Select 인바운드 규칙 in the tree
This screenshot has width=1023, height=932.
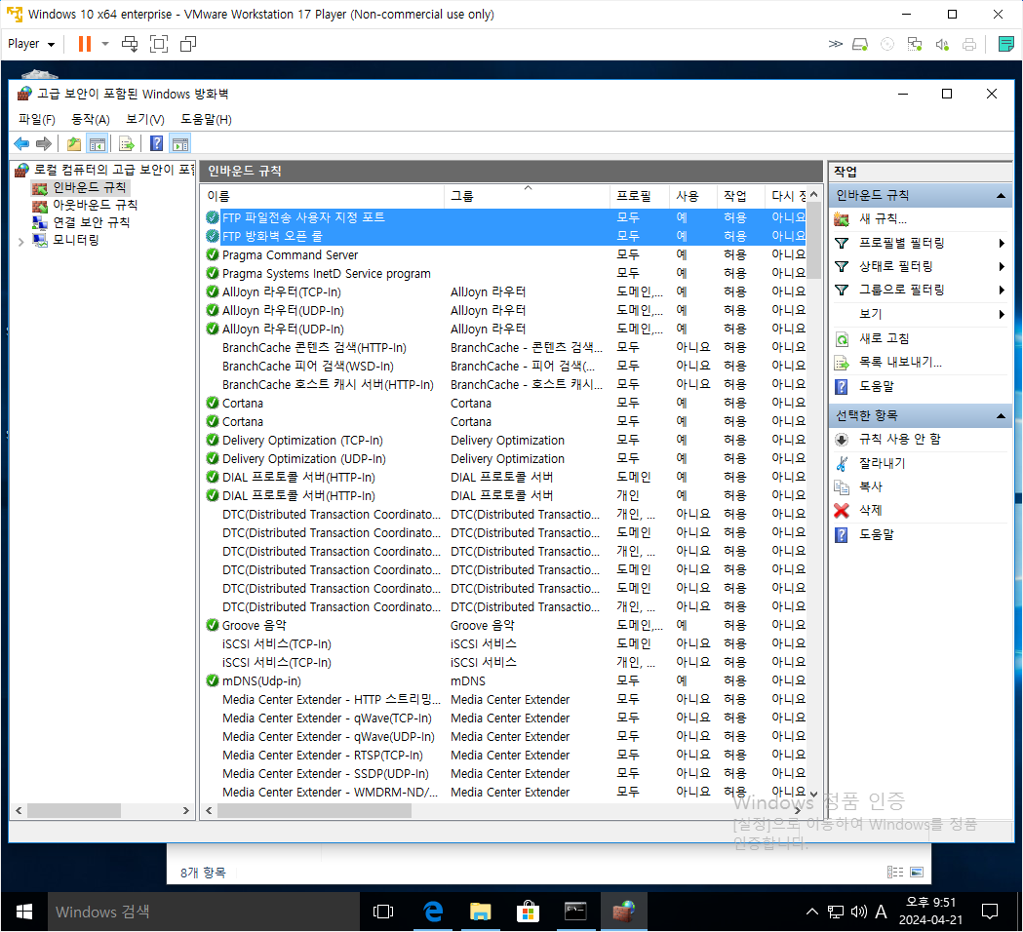[90, 188]
